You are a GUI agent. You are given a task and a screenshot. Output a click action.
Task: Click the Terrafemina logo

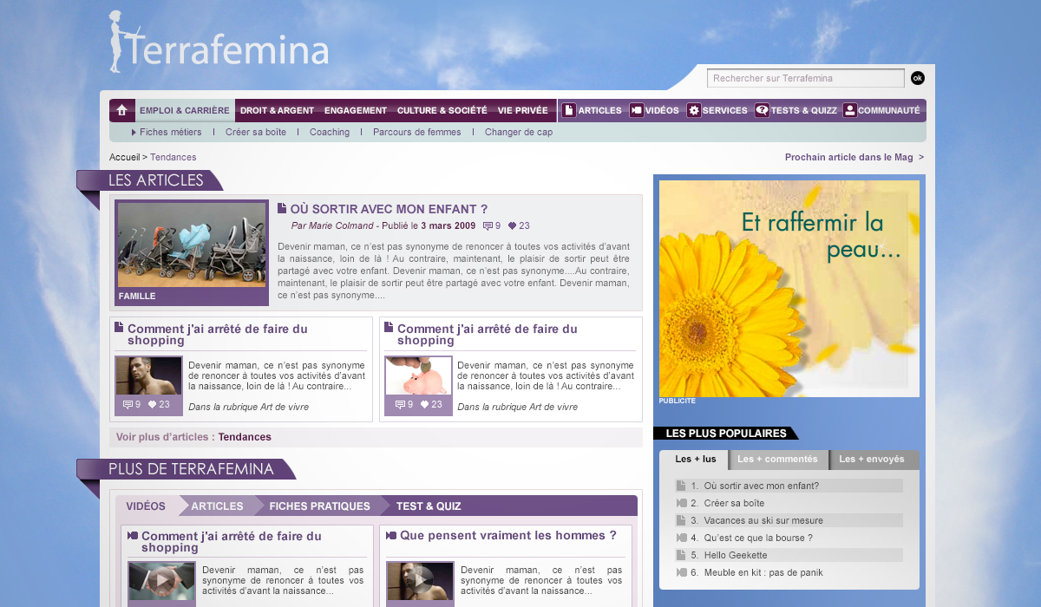point(219,42)
